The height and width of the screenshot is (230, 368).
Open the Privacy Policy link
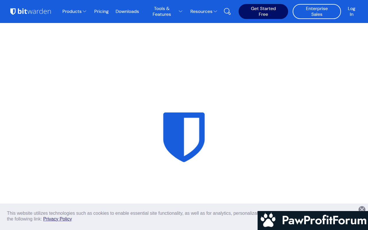(57, 219)
